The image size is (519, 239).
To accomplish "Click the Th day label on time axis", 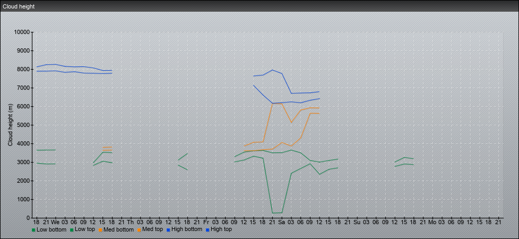I will (x=131, y=222).
